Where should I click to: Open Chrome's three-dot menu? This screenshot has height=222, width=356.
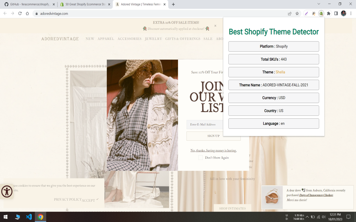(x=351, y=13)
